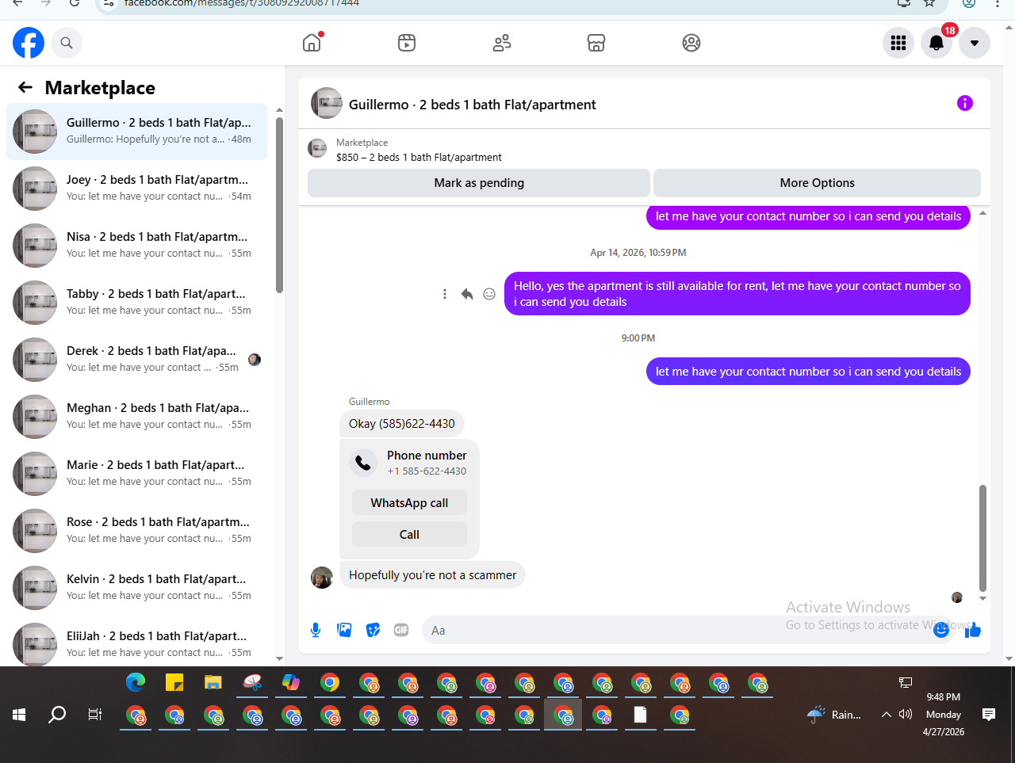The width and height of the screenshot is (1015, 763).
Task: Open Joey conversation in list
Action: coord(136,189)
